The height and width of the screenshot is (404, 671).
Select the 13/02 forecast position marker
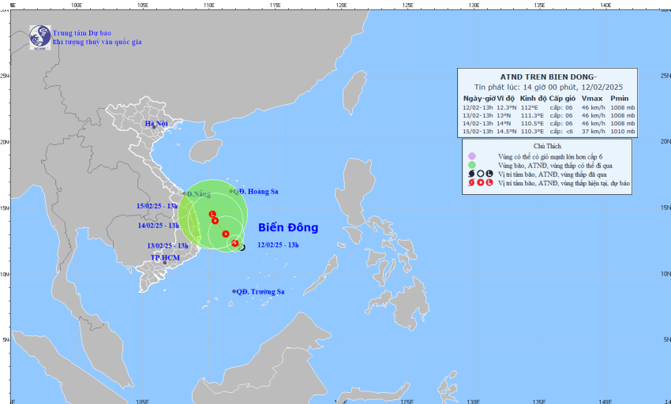[226, 234]
